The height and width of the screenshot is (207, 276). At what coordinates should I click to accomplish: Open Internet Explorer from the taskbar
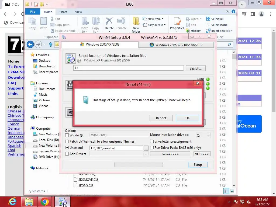tap(12, 202)
